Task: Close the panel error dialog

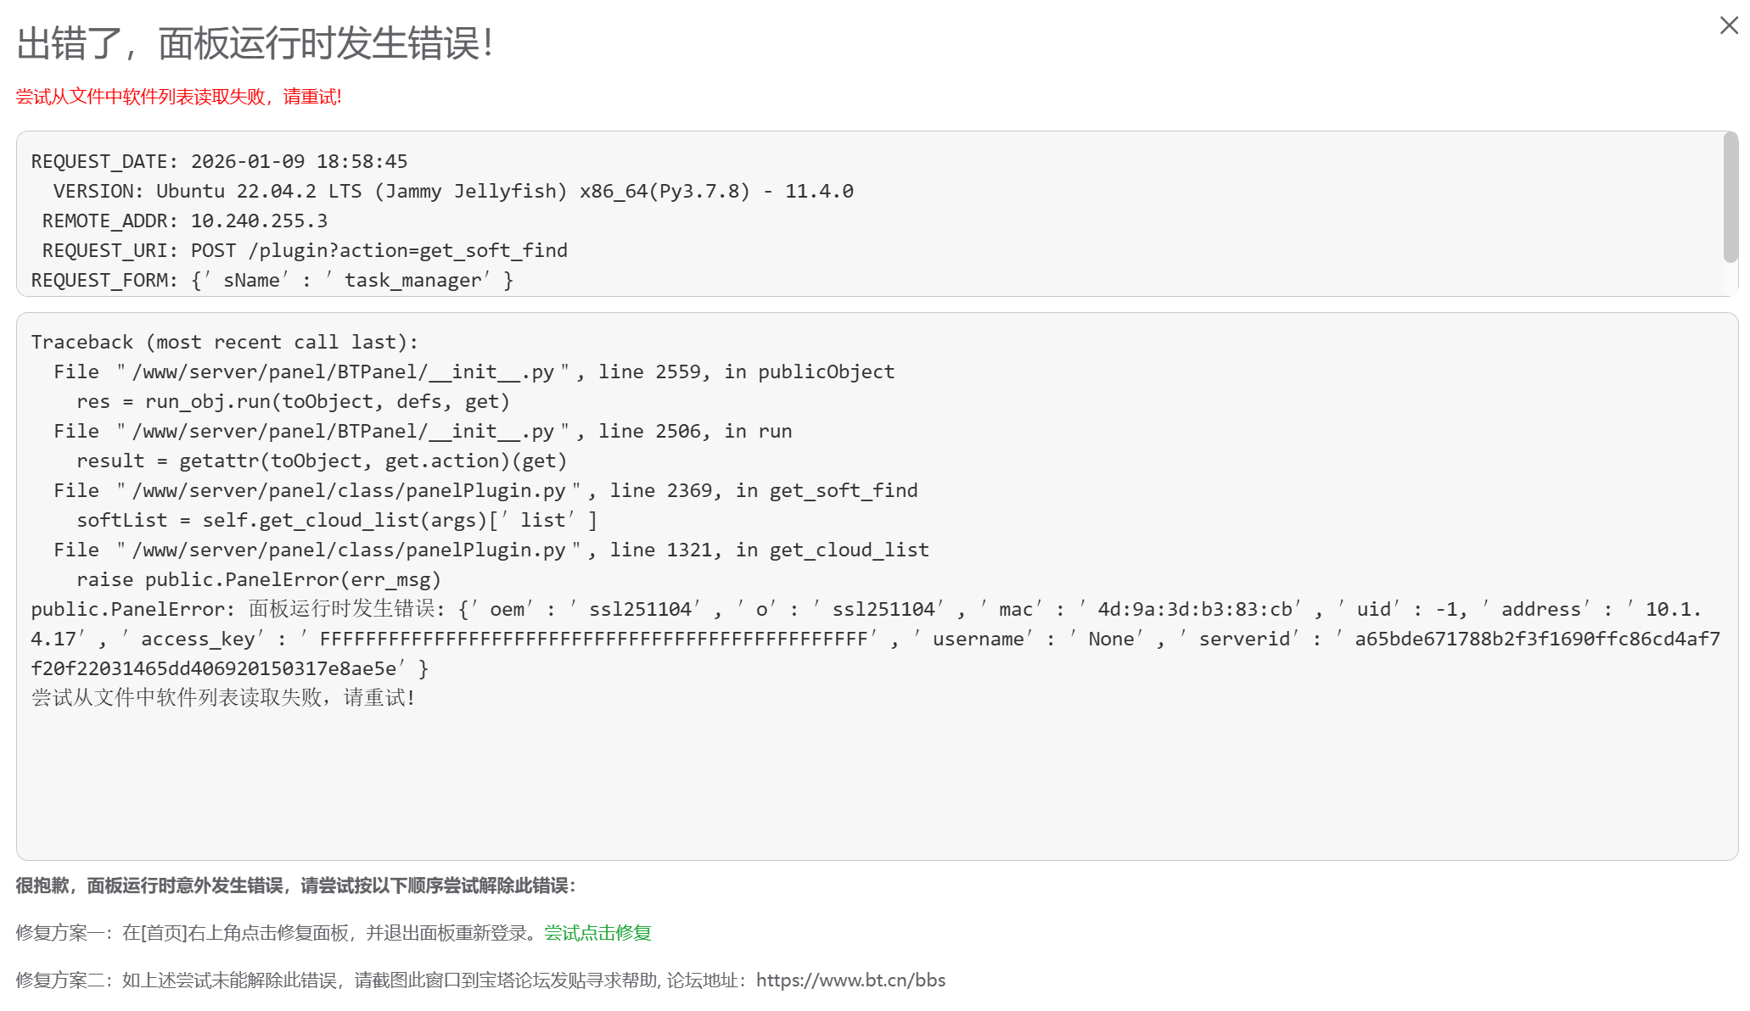Action: tap(1729, 25)
